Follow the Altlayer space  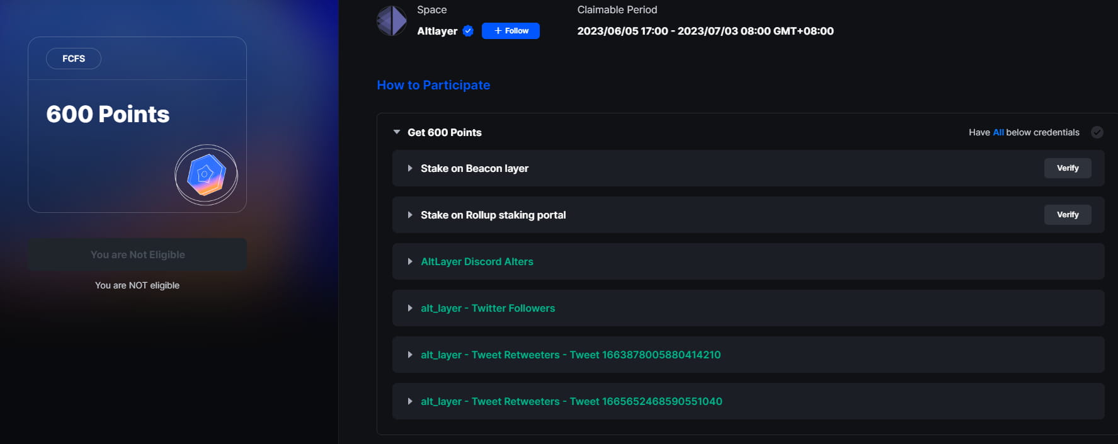tap(511, 31)
